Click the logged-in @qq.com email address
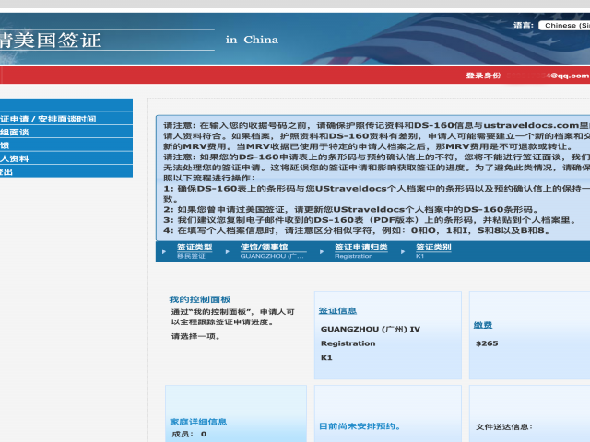 coord(568,76)
